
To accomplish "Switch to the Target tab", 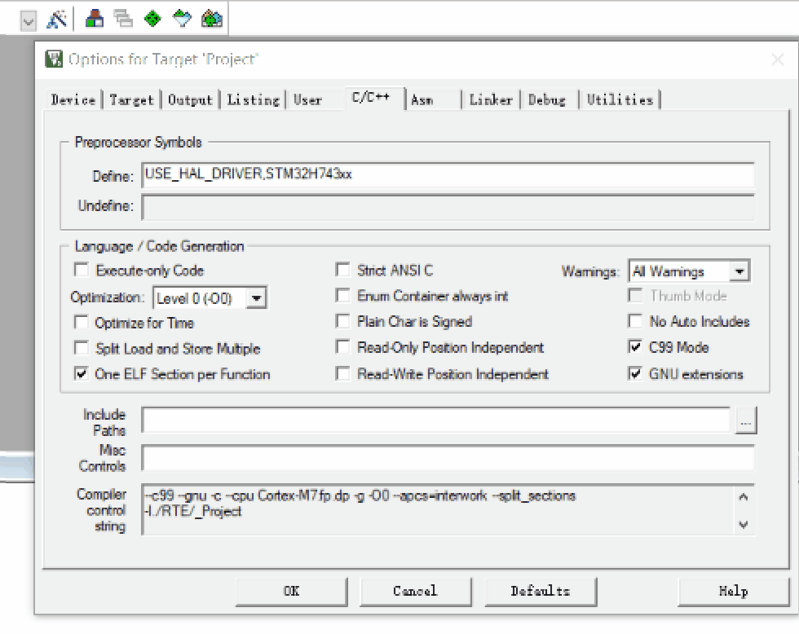I will coord(131,99).
